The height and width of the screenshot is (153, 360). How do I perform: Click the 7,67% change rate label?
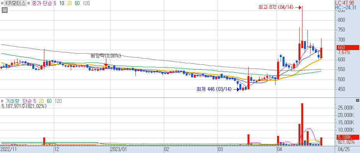(344, 52)
